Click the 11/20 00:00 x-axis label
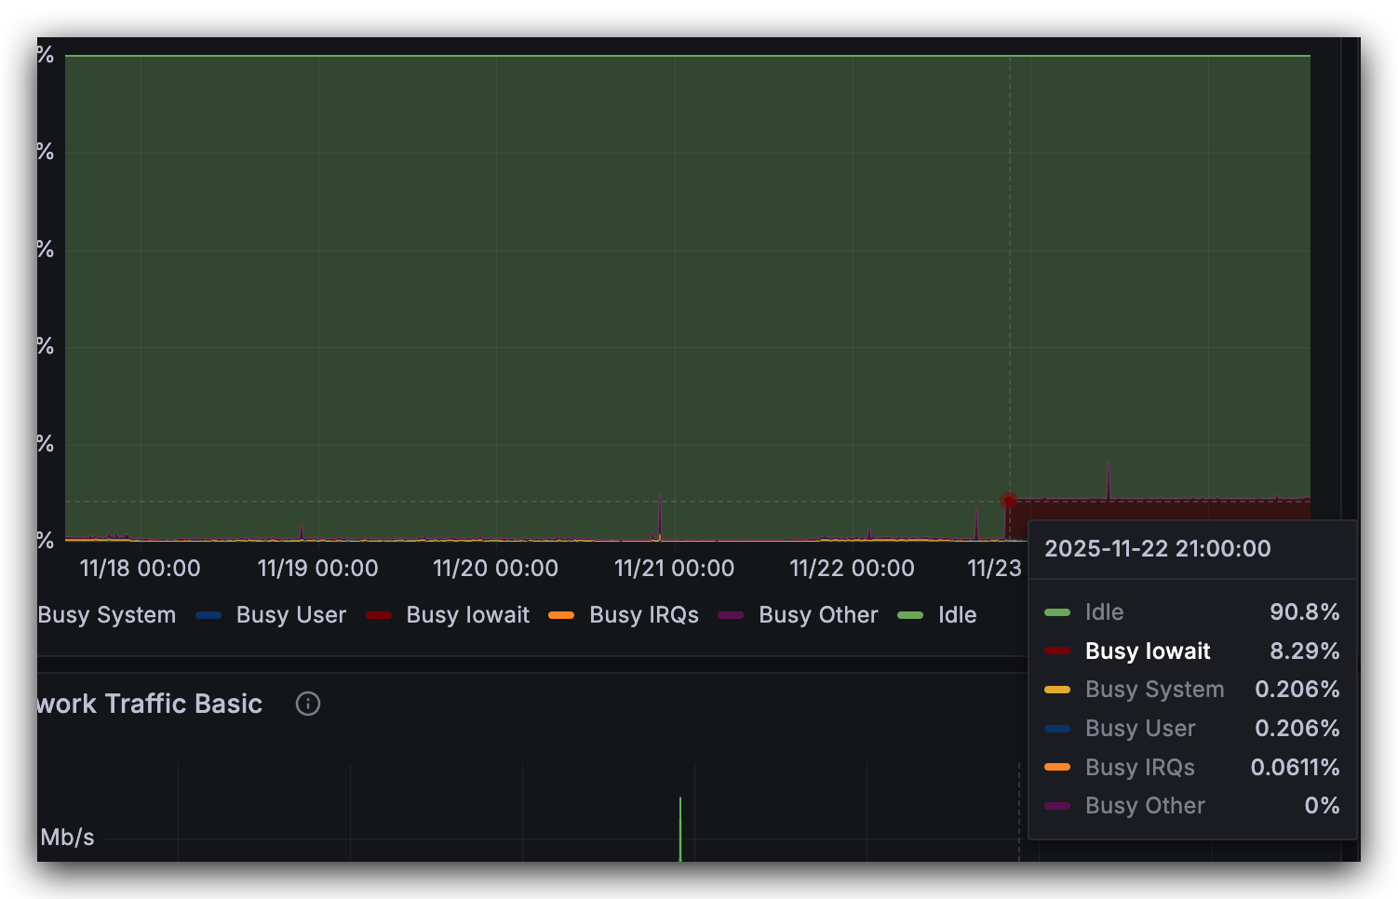 (495, 569)
